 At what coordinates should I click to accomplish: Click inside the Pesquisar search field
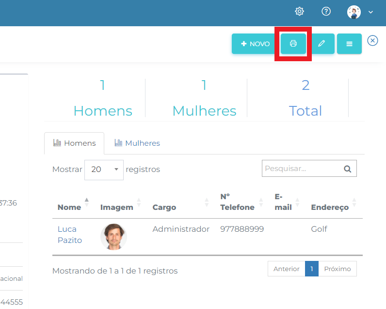tap(301, 169)
